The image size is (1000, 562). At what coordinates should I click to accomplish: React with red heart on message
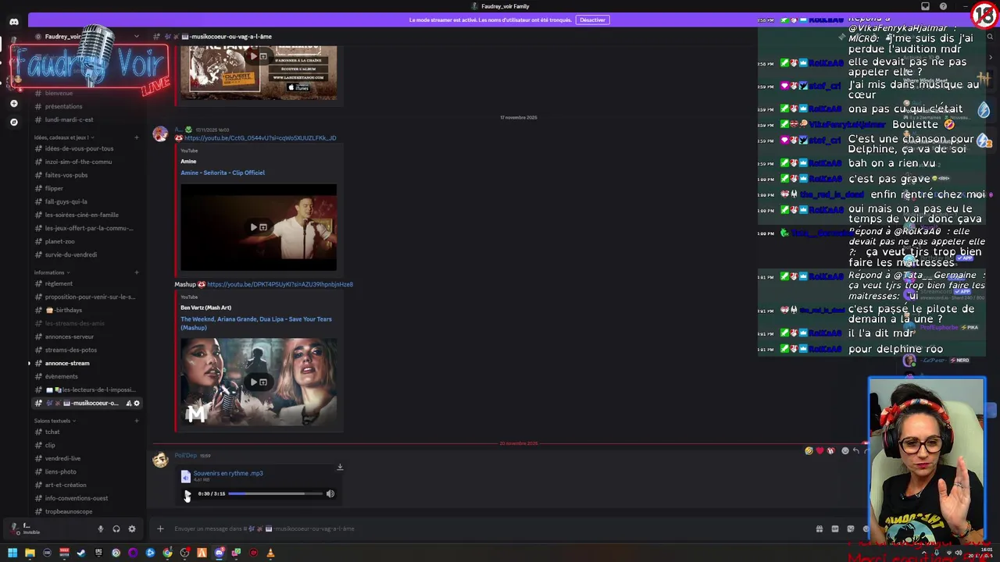[x=820, y=451]
